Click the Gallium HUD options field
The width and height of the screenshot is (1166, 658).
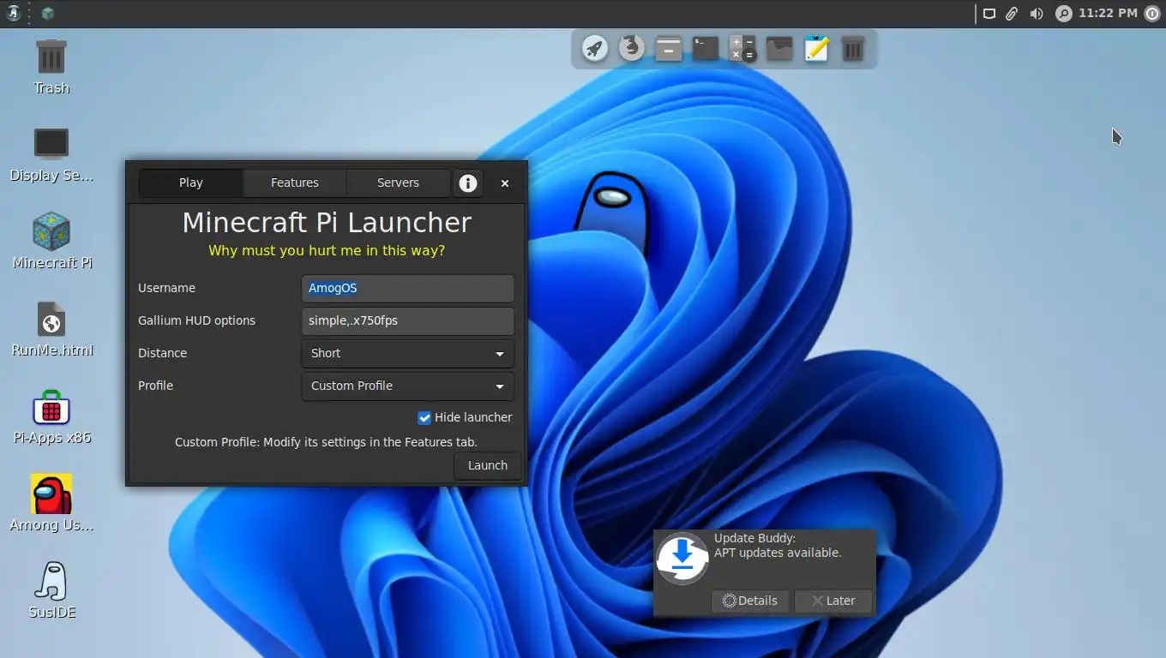pos(407,321)
